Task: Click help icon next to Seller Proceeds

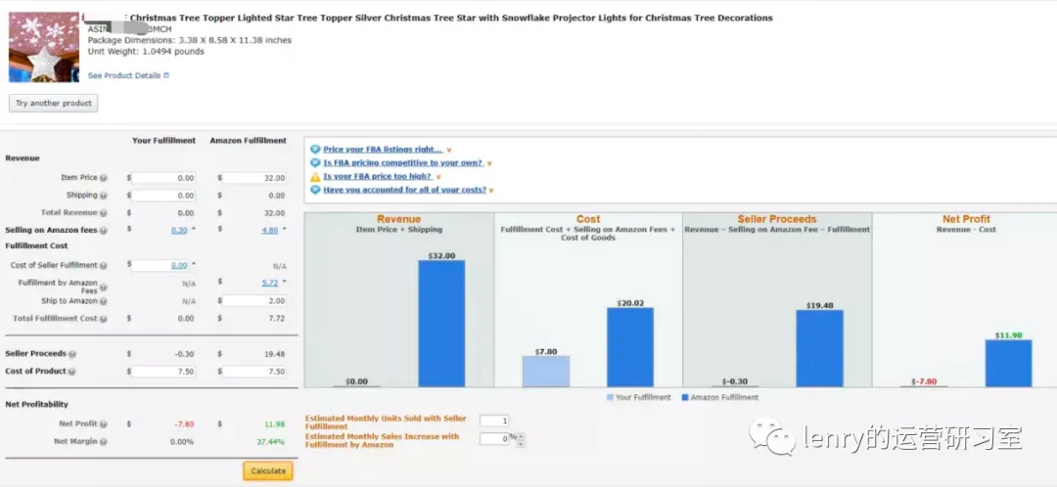Action: (x=72, y=354)
